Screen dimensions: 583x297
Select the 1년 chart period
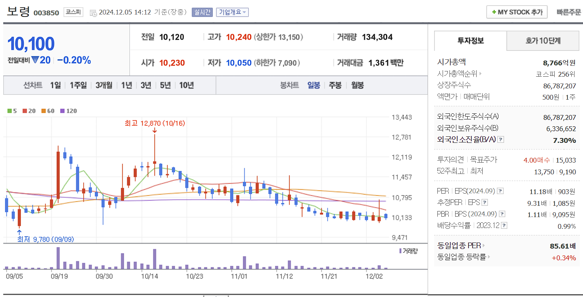coord(126,86)
